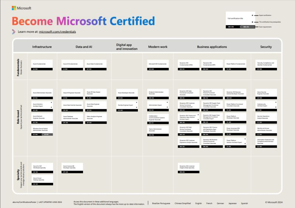Choose the English language link
The image size is (295, 208).
(198, 203)
